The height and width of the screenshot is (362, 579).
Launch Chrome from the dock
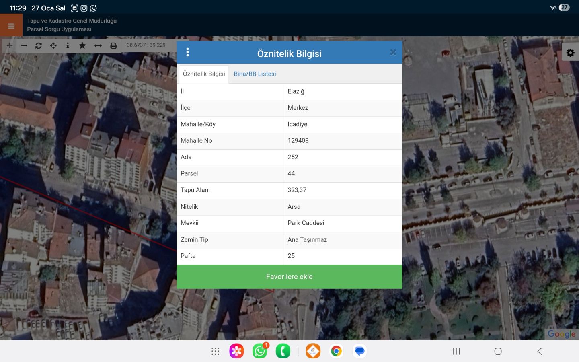point(336,351)
